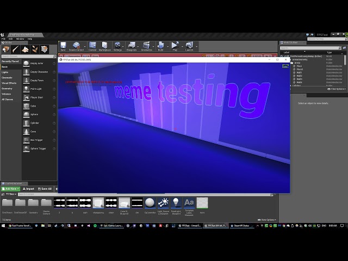This screenshot has width=348, height=261.
Task: Open the Window menu
Action: [x=20, y=39]
